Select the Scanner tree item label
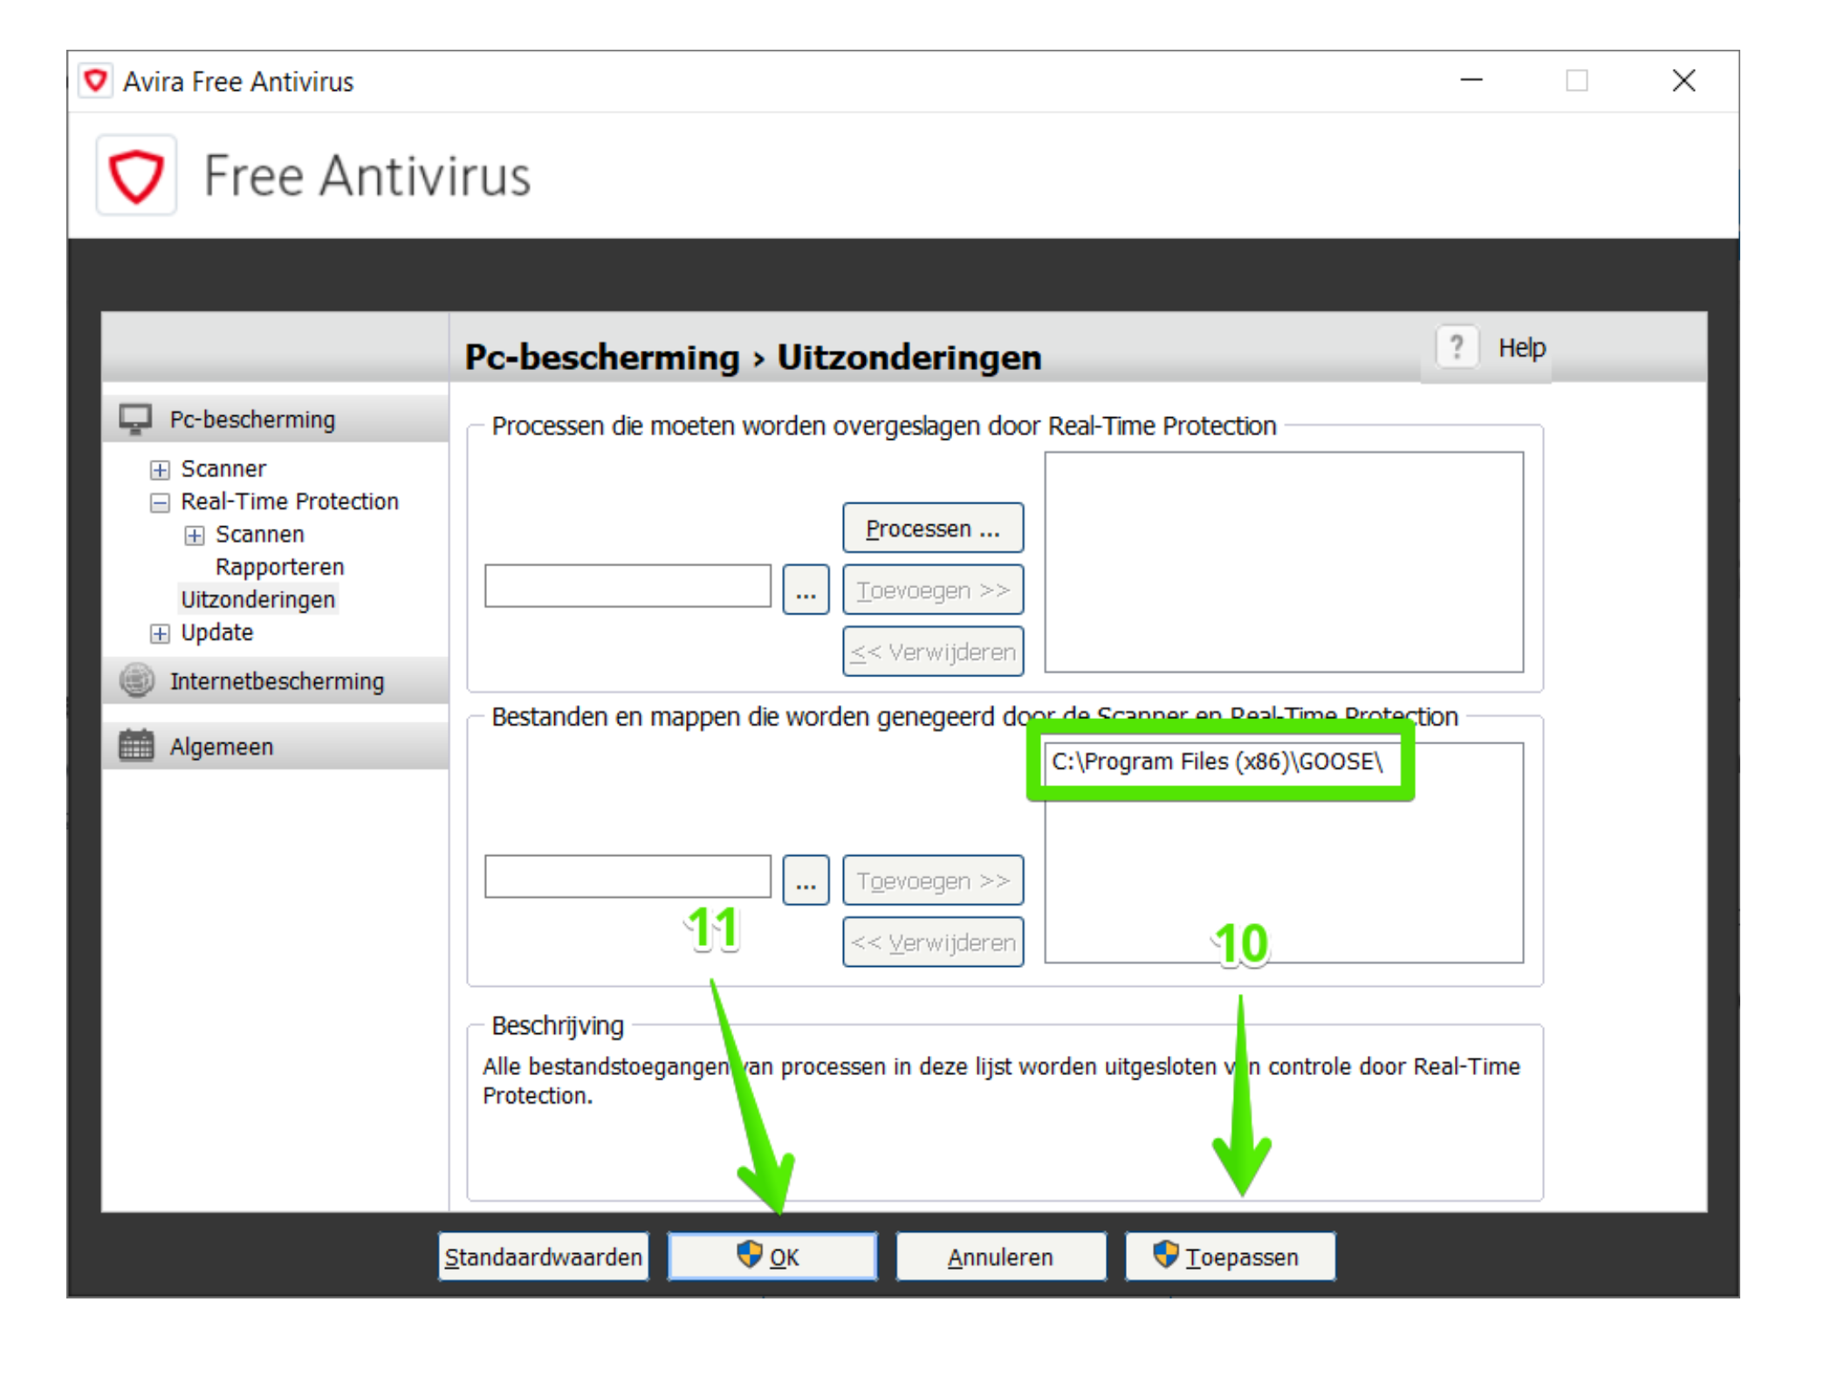The width and height of the screenshot is (1831, 1377). [223, 469]
